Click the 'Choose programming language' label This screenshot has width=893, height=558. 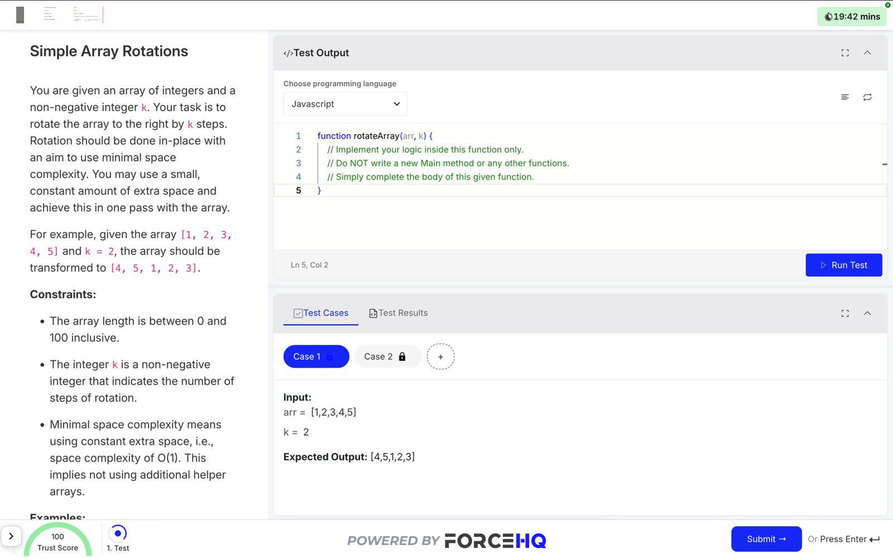[x=340, y=84]
